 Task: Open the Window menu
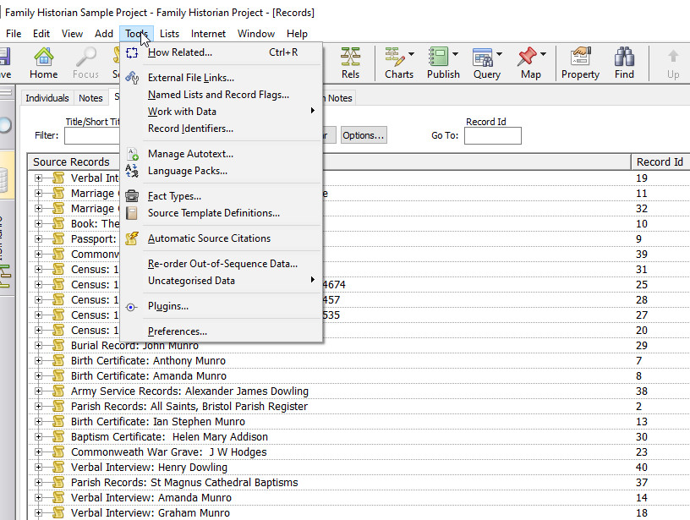click(x=256, y=34)
